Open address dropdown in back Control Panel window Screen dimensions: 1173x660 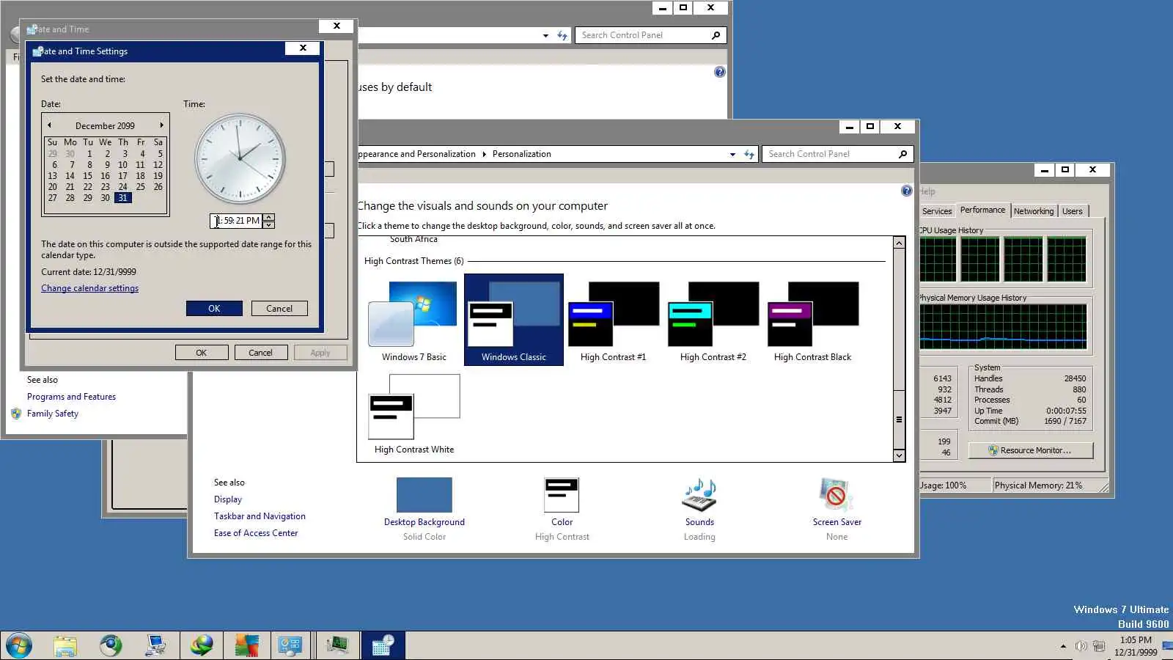pos(545,35)
